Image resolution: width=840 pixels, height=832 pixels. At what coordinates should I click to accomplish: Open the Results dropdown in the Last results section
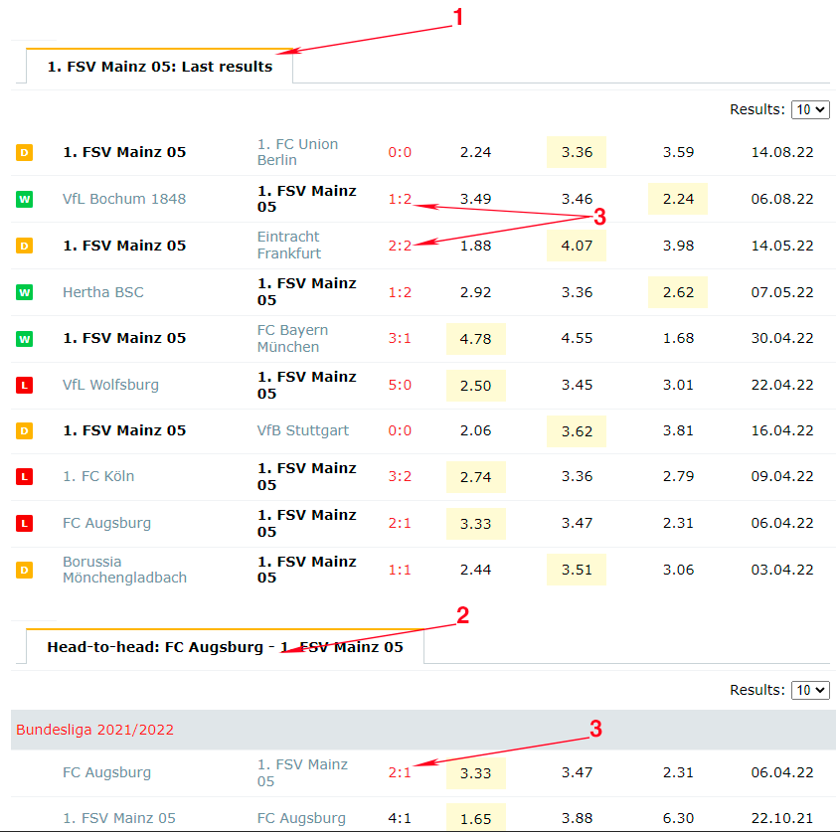[809, 109]
